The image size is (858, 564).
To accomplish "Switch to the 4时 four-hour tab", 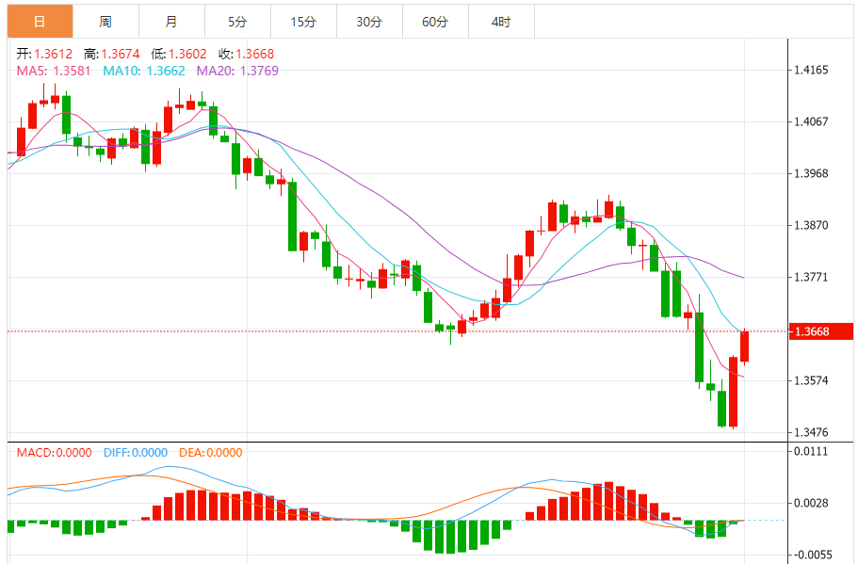I will click(501, 22).
